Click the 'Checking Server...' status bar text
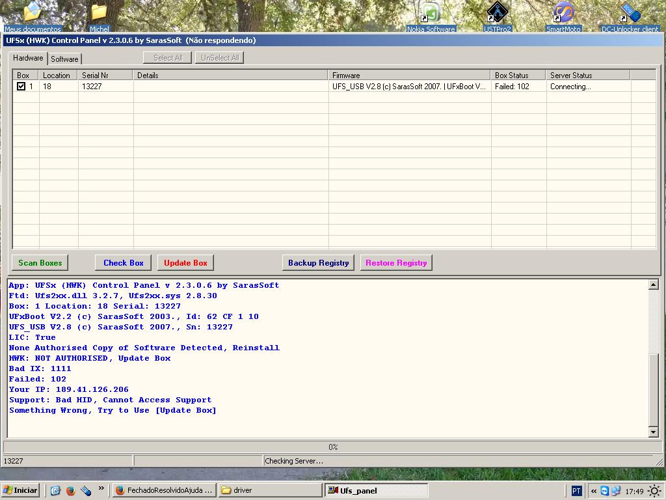The width and height of the screenshot is (666, 500). (x=293, y=461)
